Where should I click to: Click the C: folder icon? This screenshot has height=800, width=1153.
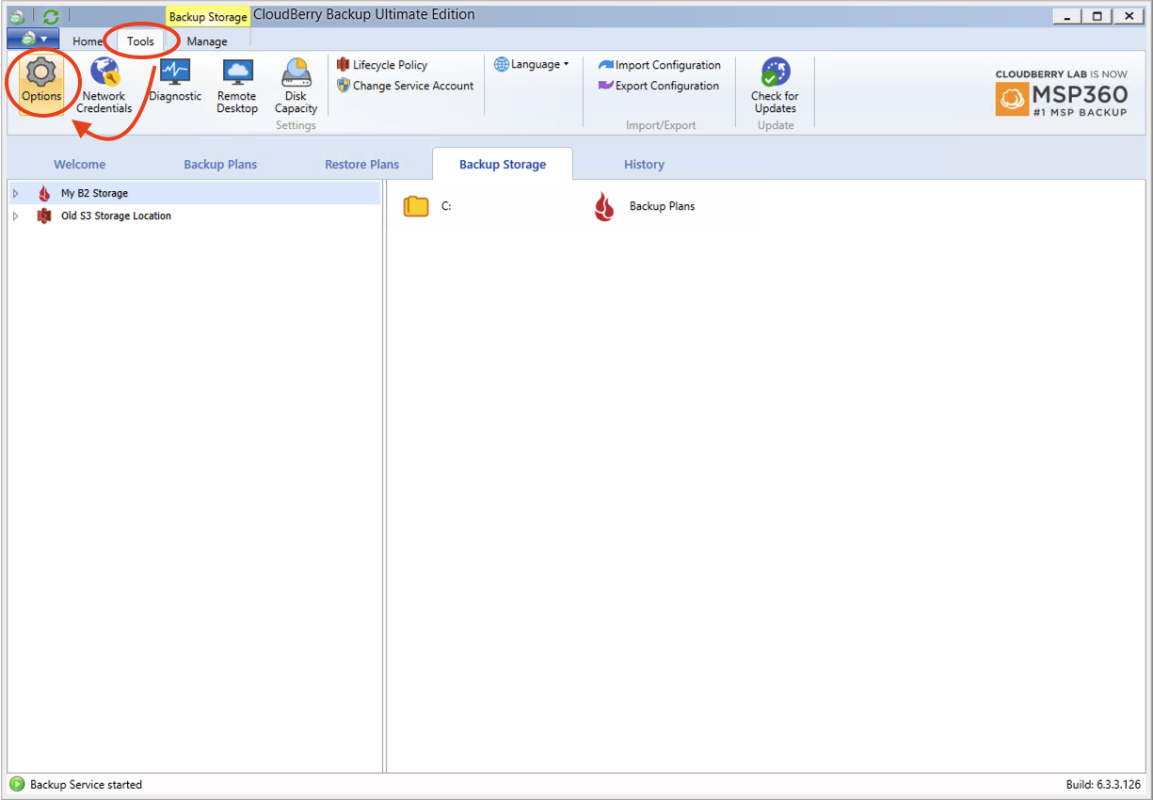coord(416,206)
